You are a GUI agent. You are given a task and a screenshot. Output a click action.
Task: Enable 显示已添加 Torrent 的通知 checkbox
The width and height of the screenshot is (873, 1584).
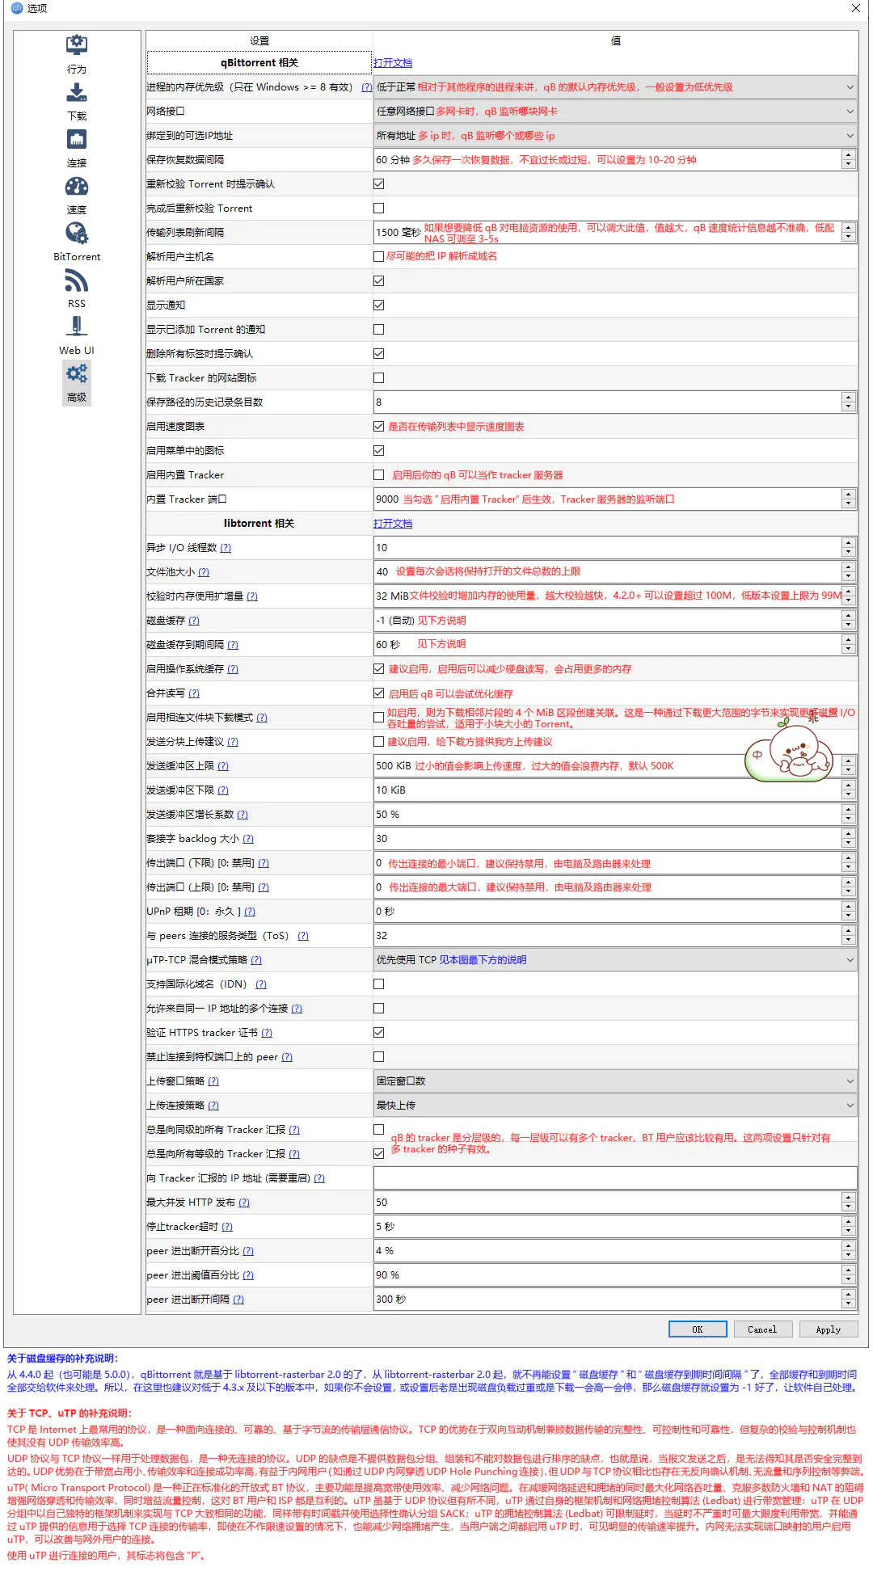[378, 330]
